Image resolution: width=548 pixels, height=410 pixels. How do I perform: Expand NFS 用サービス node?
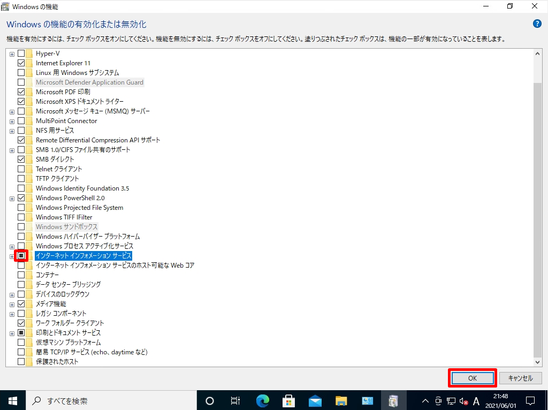12,131
